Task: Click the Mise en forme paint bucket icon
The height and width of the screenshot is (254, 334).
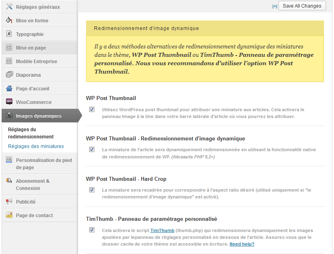Action: (9, 20)
